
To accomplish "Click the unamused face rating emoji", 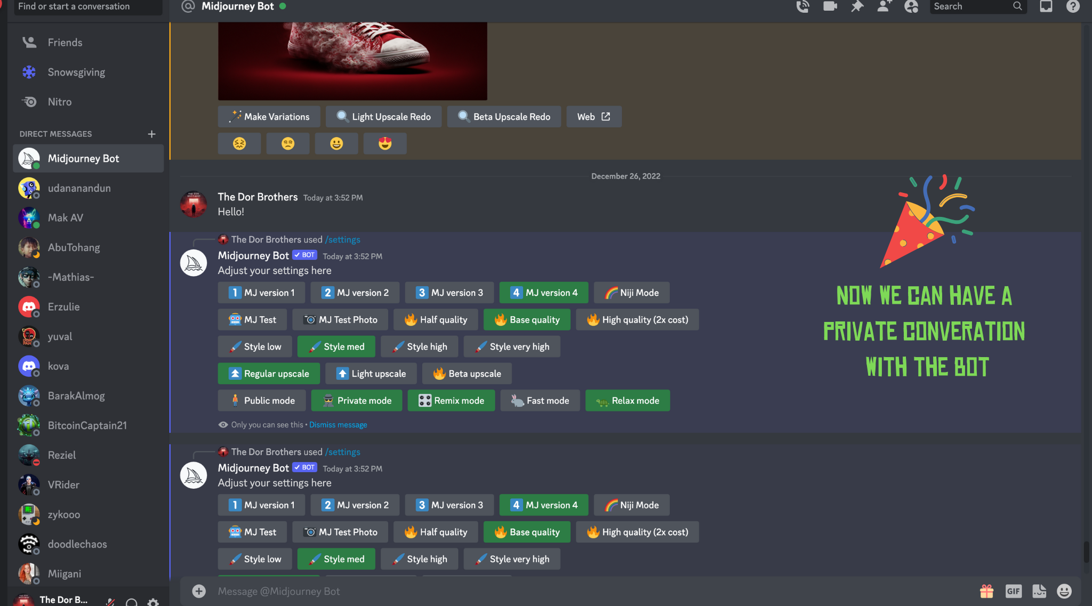I will pos(288,143).
